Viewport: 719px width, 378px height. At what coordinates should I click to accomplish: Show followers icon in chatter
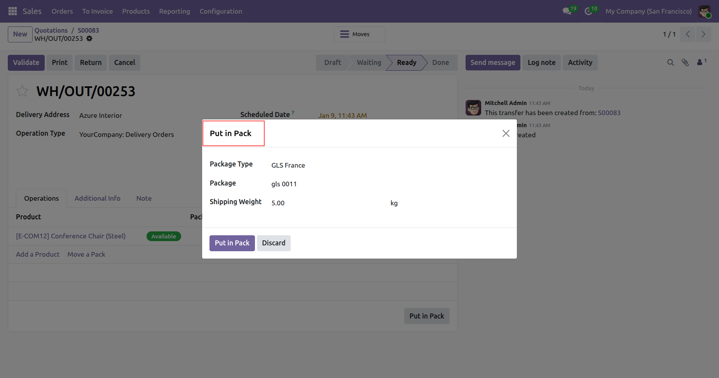tap(702, 62)
